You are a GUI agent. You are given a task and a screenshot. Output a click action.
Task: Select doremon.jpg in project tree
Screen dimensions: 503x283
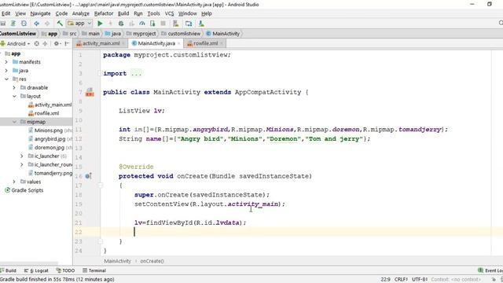pos(50,148)
